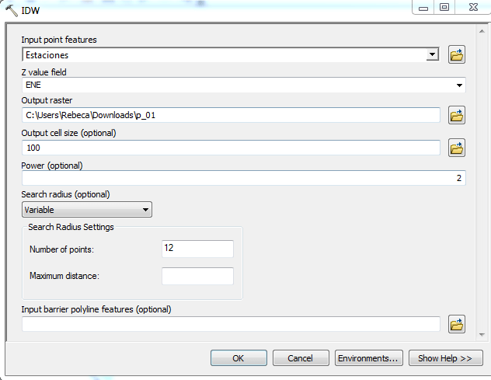
Task: Click the empty Maximum distance field
Action: click(x=197, y=276)
